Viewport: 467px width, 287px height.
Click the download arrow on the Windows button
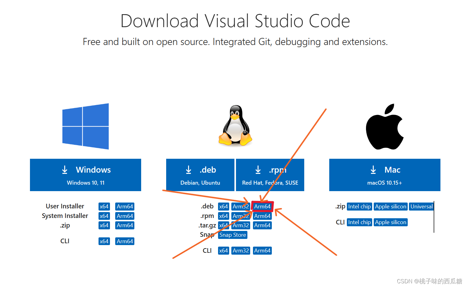click(x=65, y=170)
